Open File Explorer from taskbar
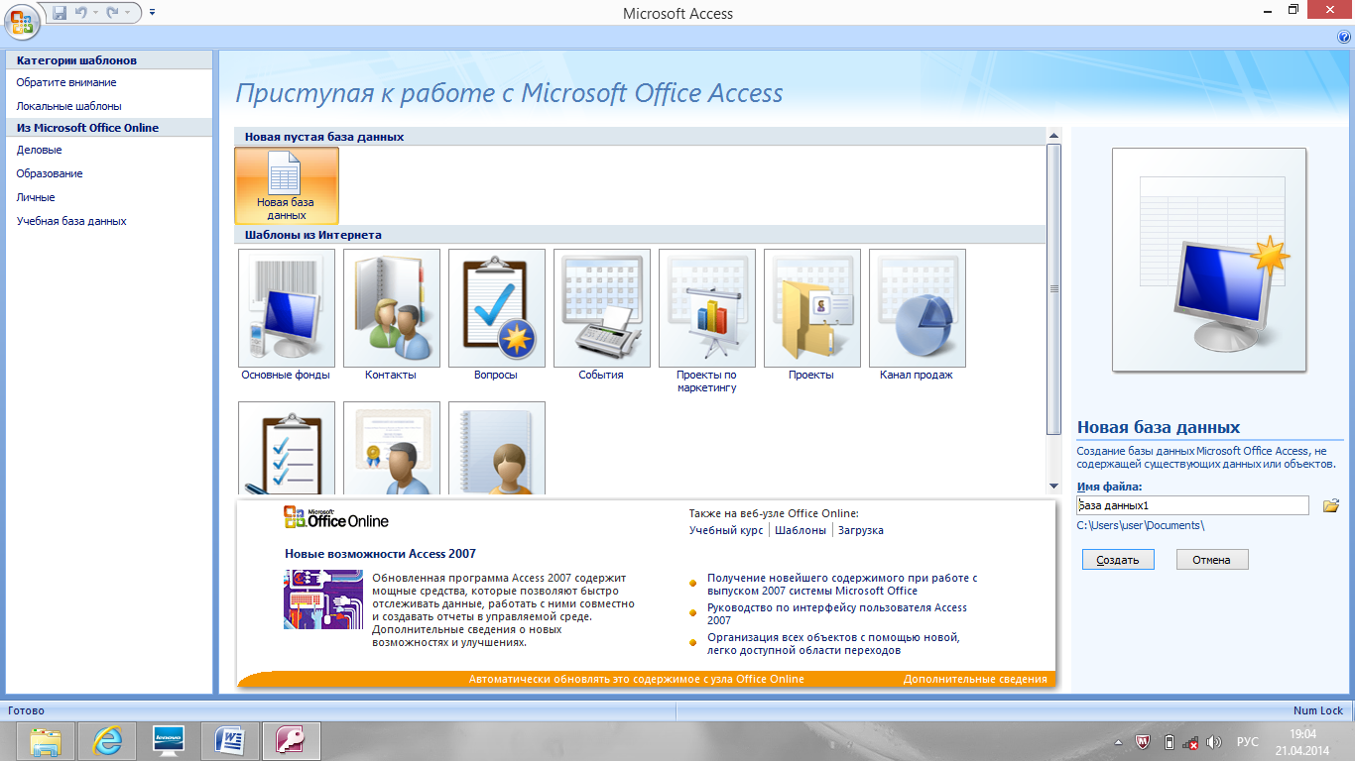The width and height of the screenshot is (1355, 761). [x=45, y=740]
